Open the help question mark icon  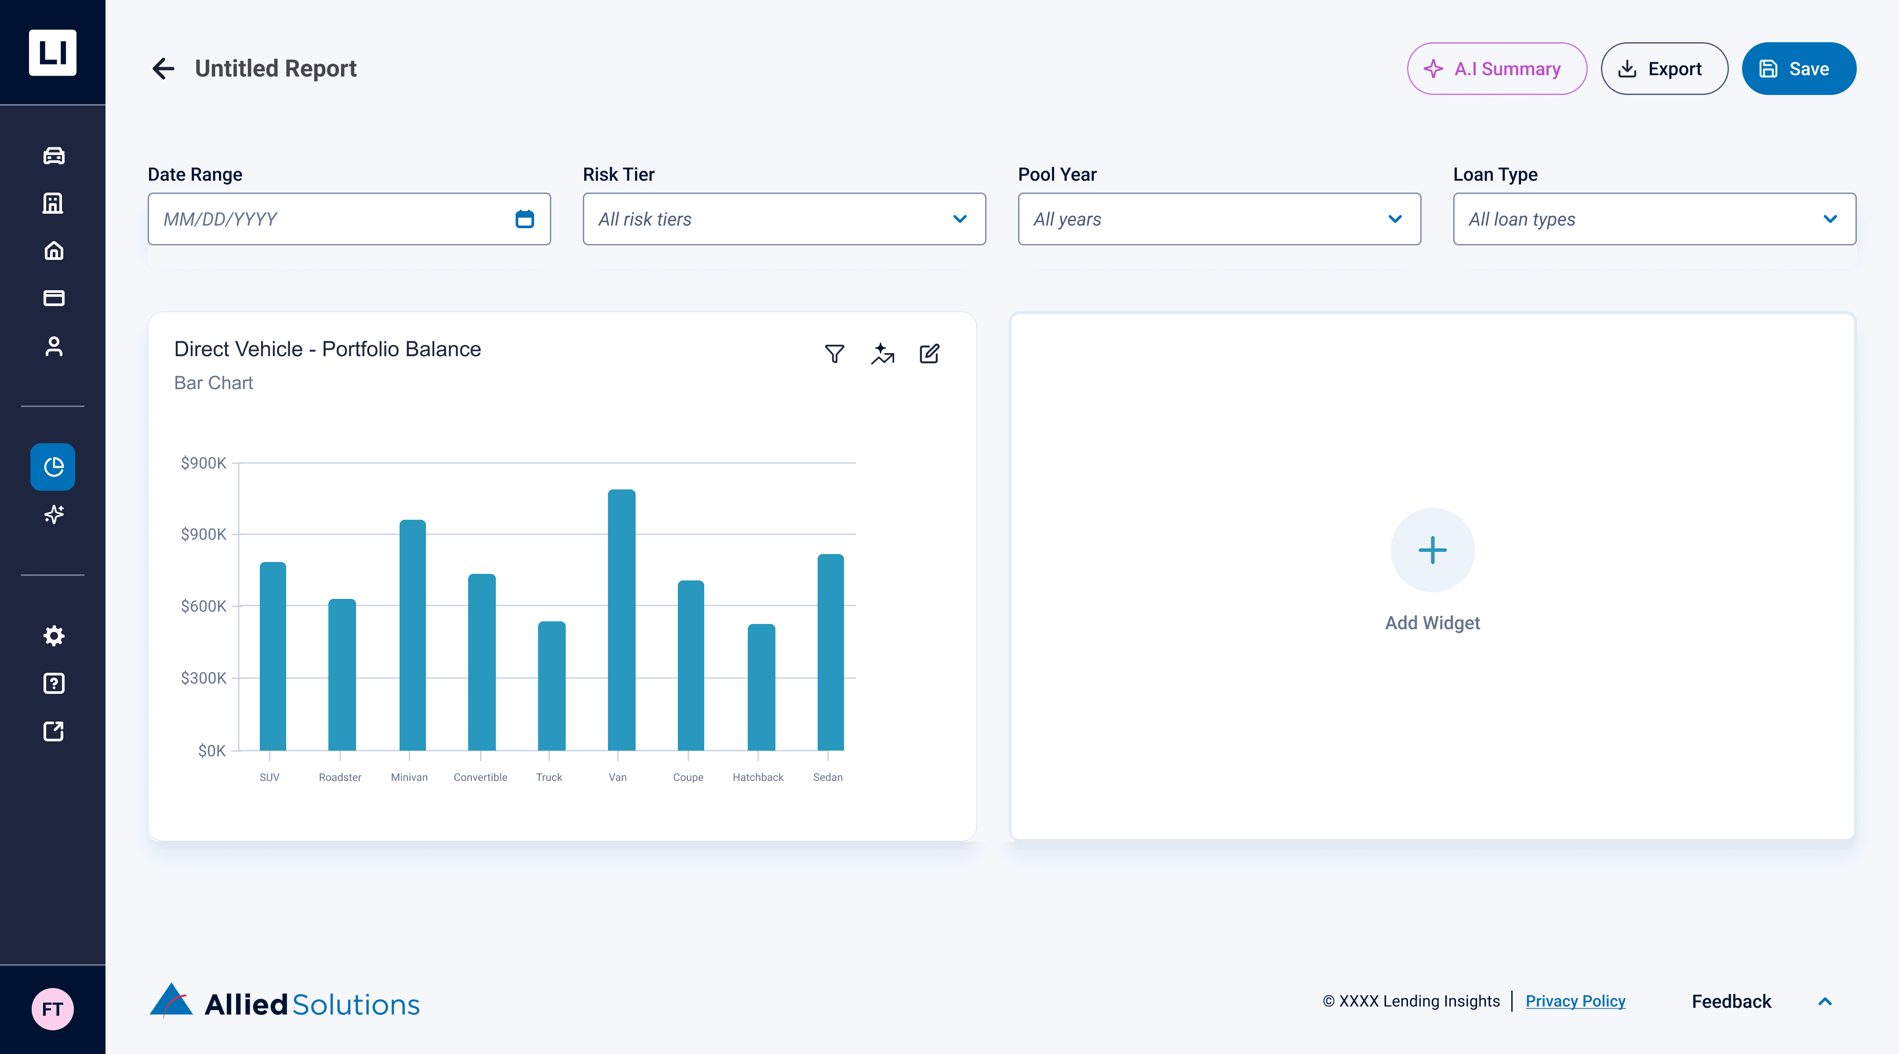click(x=53, y=683)
